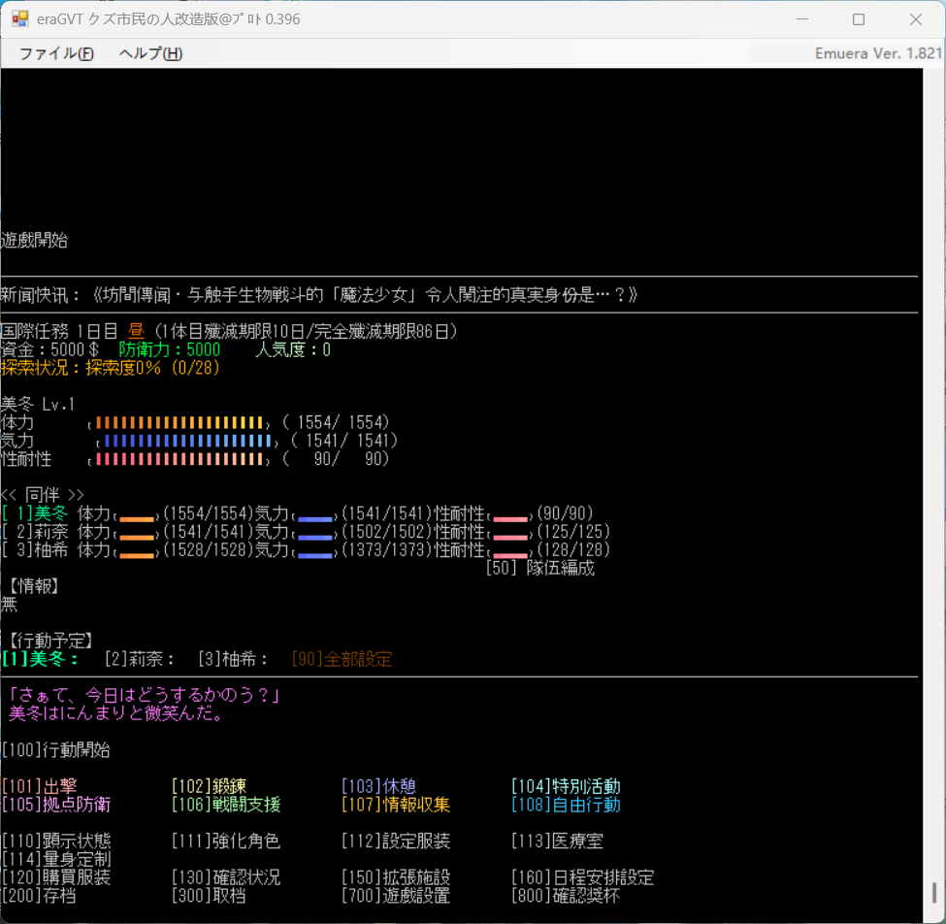The image size is (946, 924).
Task: Open the ヘルプ(H) menu
Action: (150, 53)
